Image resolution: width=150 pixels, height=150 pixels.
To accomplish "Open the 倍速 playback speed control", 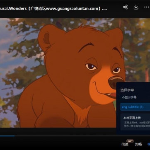I will click(125, 144).
